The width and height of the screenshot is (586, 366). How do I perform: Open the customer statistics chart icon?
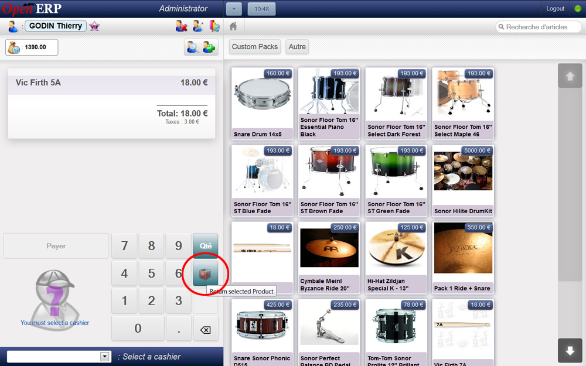coord(214,26)
